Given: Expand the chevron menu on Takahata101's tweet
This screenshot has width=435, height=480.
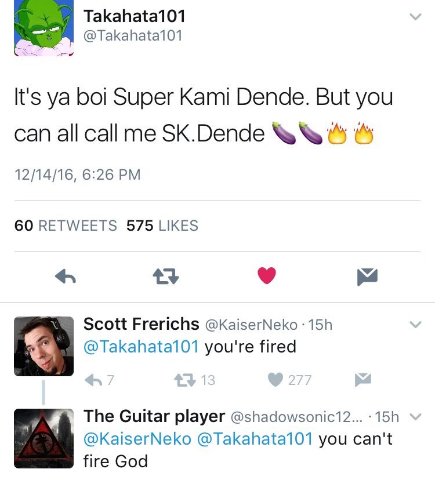Looking at the screenshot, I should (415, 17).
